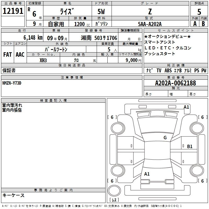Select the A1 scratch marker above the car diagram
Viewport: 209px width, 209px height.
coord(186,107)
